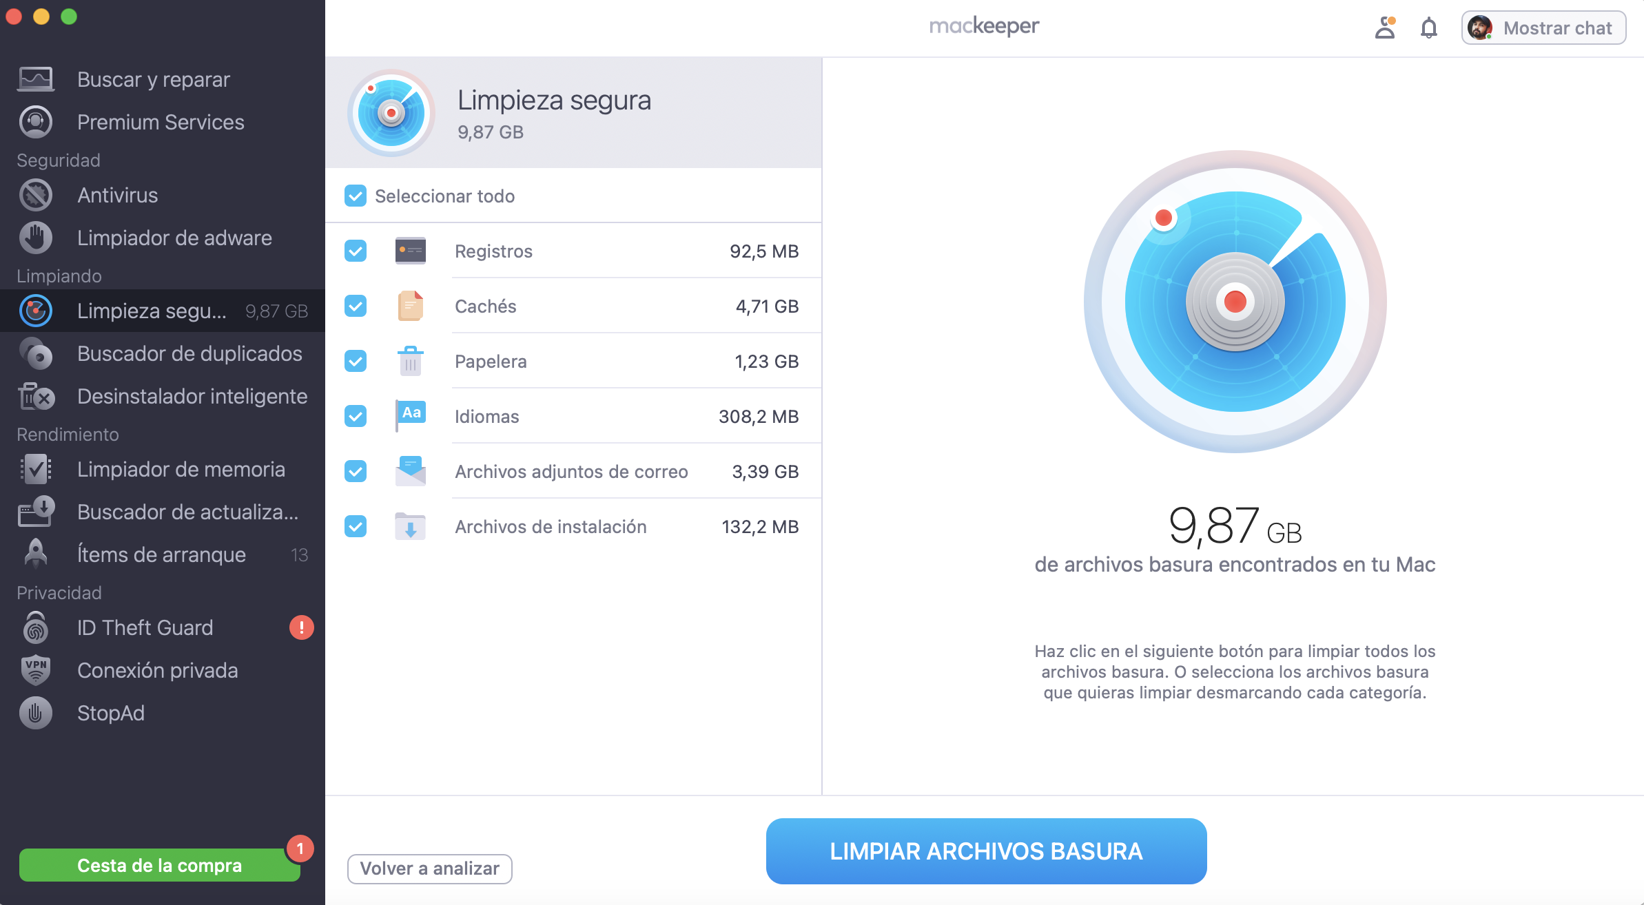Select the Conexión privada VPN feature
This screenshot has width=1644, height=905.
(158, 670)
